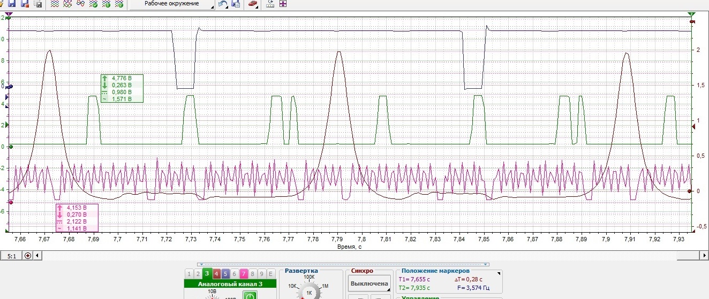Viewport: 709px width, 299px height.
Task: Expand the Положение маркеров panel arrow
Action: 499,273
